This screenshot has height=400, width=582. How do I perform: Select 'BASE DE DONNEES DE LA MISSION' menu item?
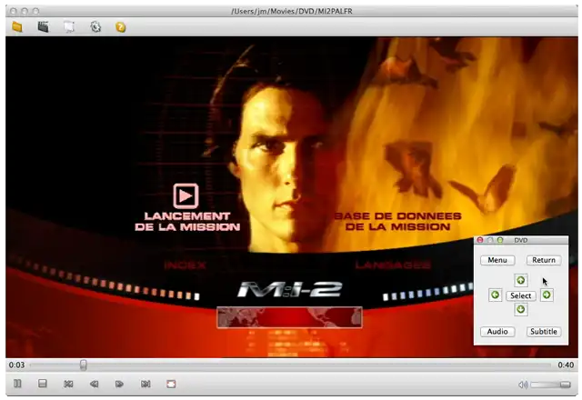(398, 222)
